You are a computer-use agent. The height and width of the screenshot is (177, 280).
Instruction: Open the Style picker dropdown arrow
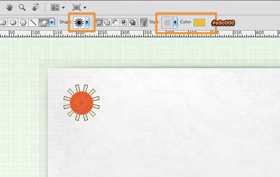(175, 22)
